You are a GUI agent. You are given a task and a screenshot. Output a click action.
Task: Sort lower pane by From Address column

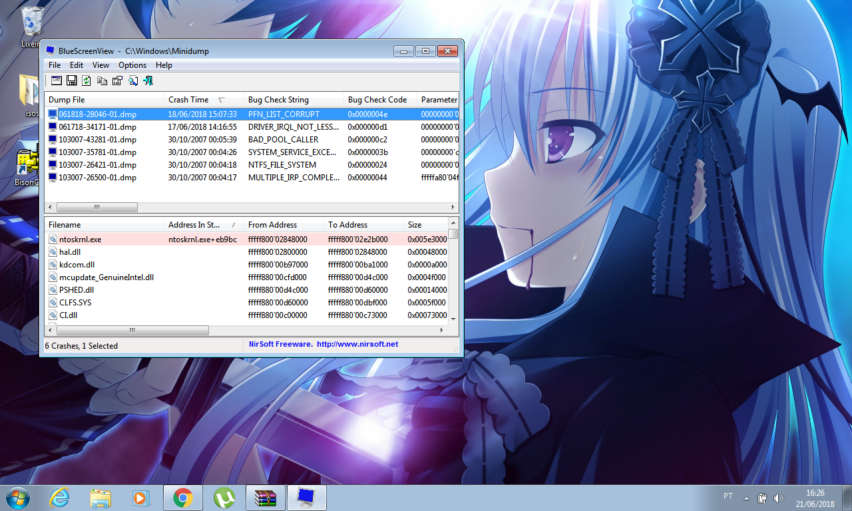point(284,225)
